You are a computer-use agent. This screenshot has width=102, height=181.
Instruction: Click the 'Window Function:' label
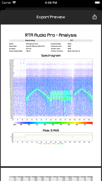(x=57, y=51)
